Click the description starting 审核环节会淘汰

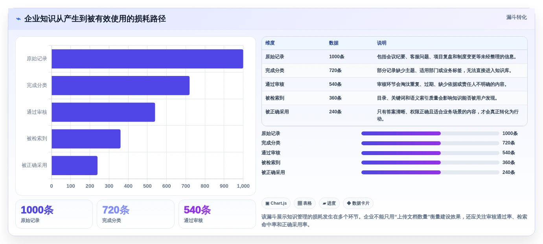(442, 84)
